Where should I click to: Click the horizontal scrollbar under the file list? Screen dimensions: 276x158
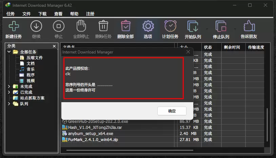pyautogui.click(x=130, y=150)
